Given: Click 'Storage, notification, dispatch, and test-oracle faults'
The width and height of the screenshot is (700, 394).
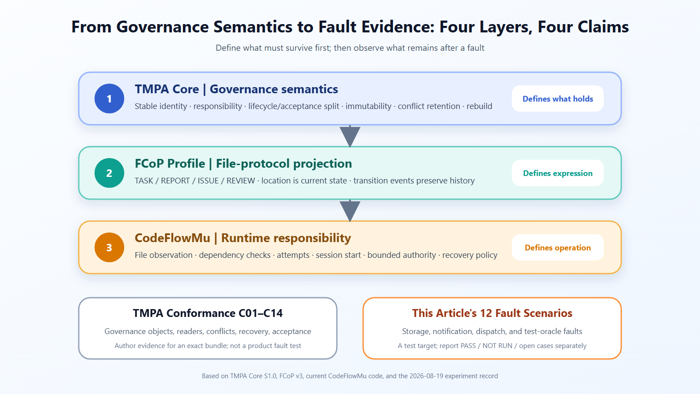Looking at the screenshot, I should 492,331.
